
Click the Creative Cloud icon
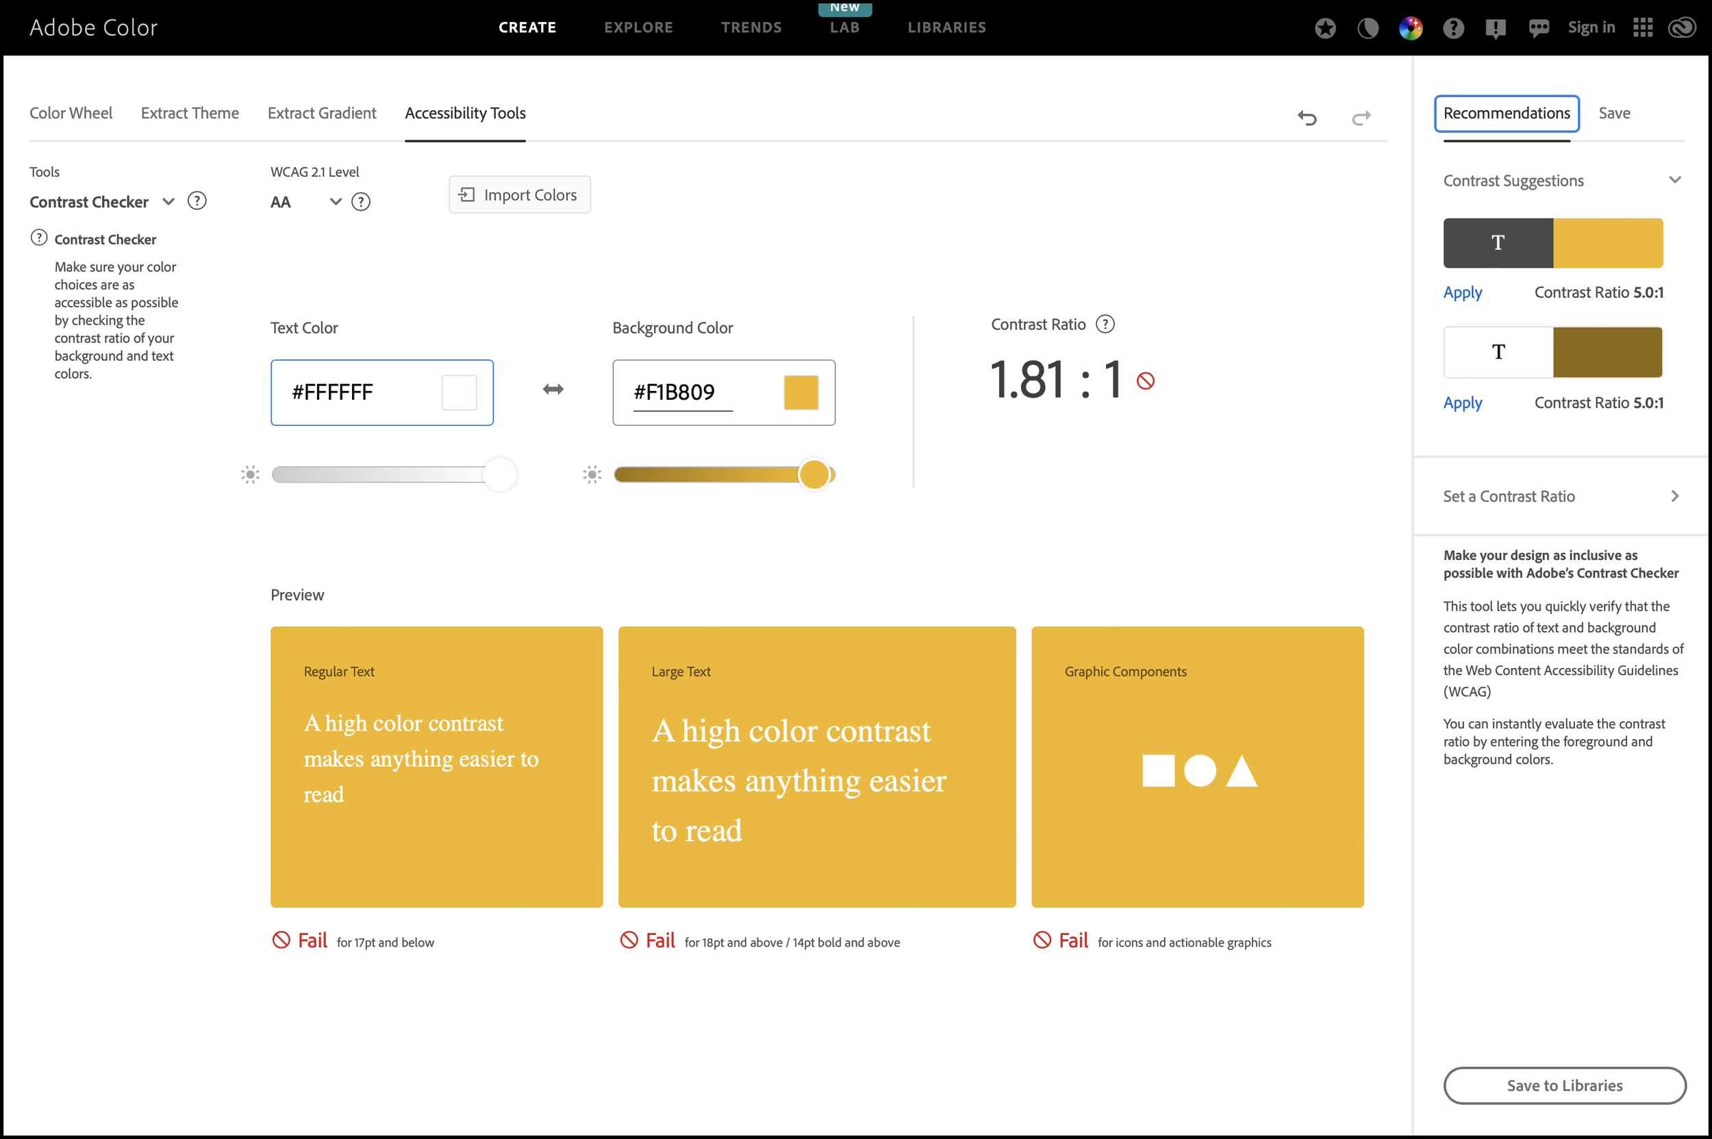click(1681, 27)
